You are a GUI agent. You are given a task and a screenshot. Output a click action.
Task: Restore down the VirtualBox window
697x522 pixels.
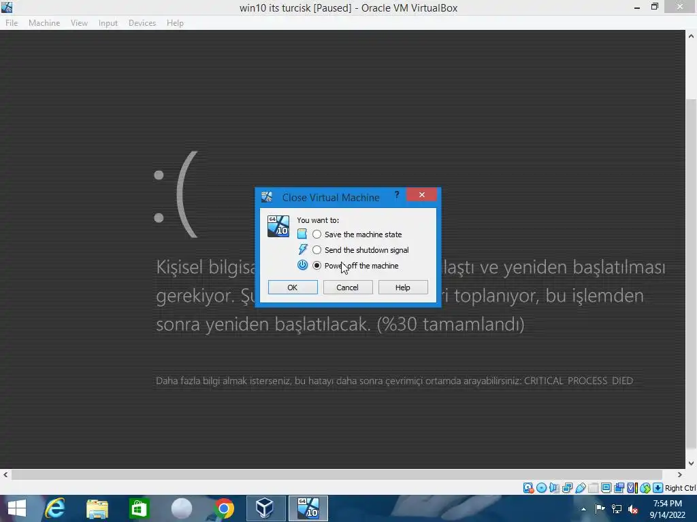[x=654, y=7]
